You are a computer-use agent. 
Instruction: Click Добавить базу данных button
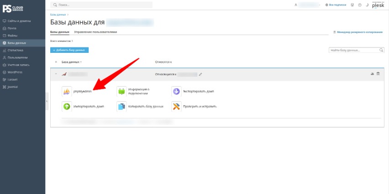click(69, 50)
